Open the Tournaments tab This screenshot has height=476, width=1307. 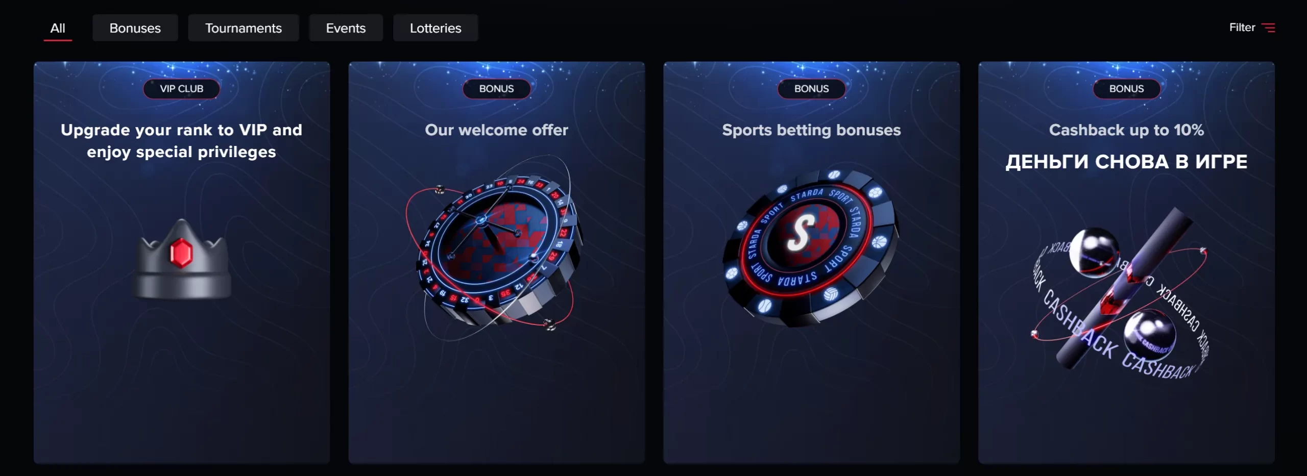(244, 28)
